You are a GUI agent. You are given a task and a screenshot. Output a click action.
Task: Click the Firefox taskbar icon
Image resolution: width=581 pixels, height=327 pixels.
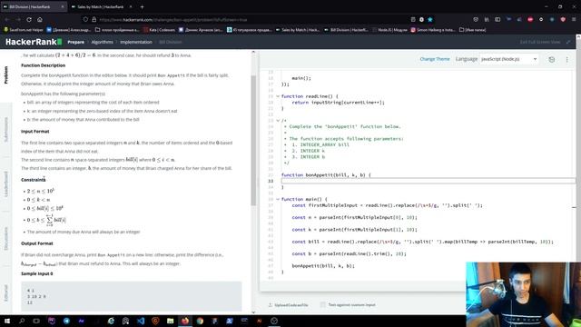(x=185, y=321)
